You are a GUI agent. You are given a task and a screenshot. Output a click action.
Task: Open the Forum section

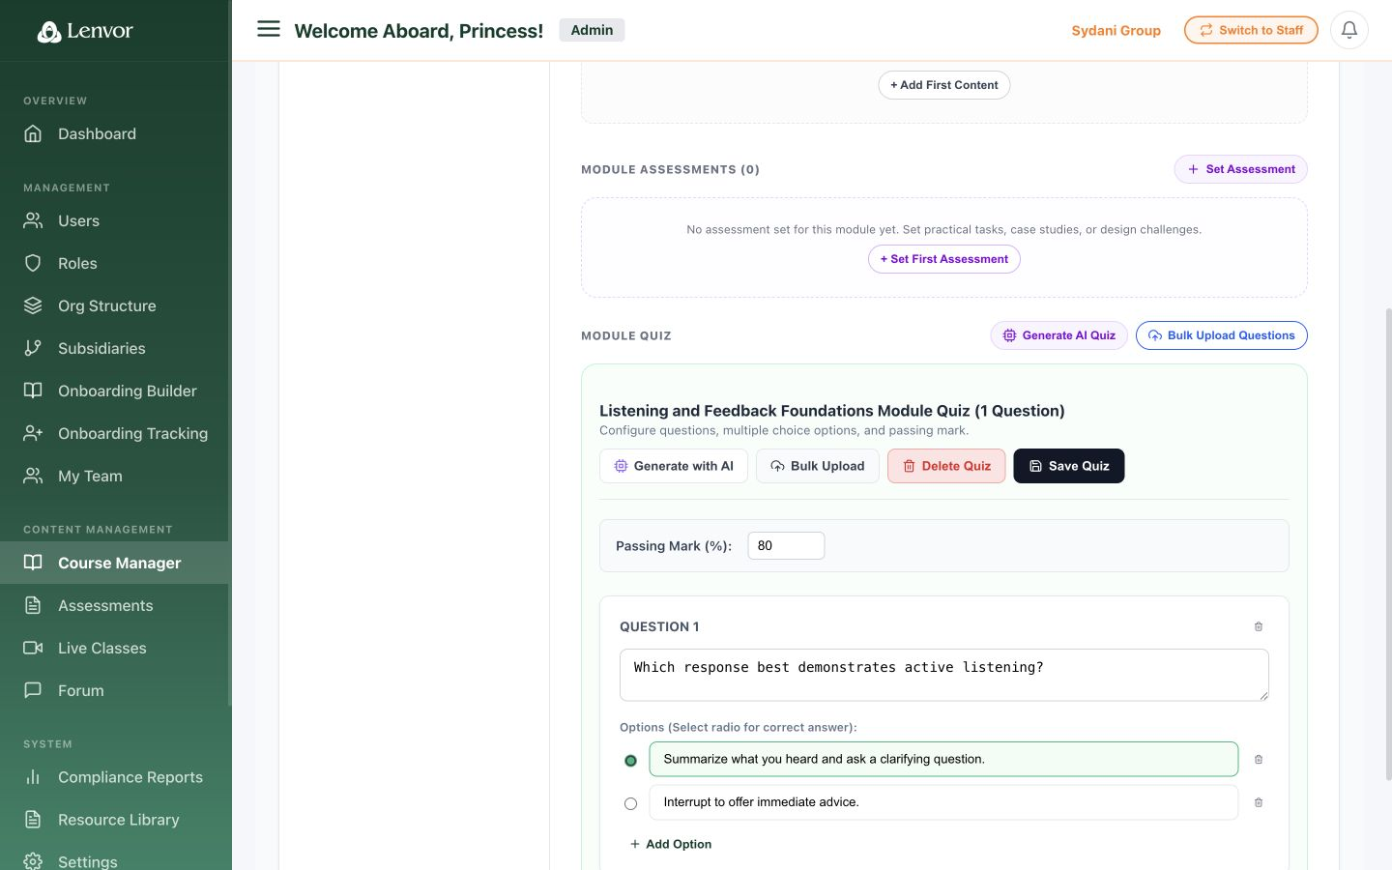click(115, 690)
